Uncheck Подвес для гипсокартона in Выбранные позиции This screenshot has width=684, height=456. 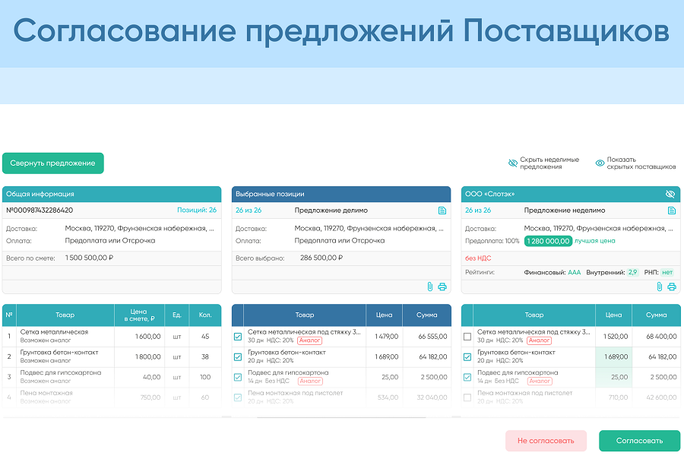(x=238, y=377)
